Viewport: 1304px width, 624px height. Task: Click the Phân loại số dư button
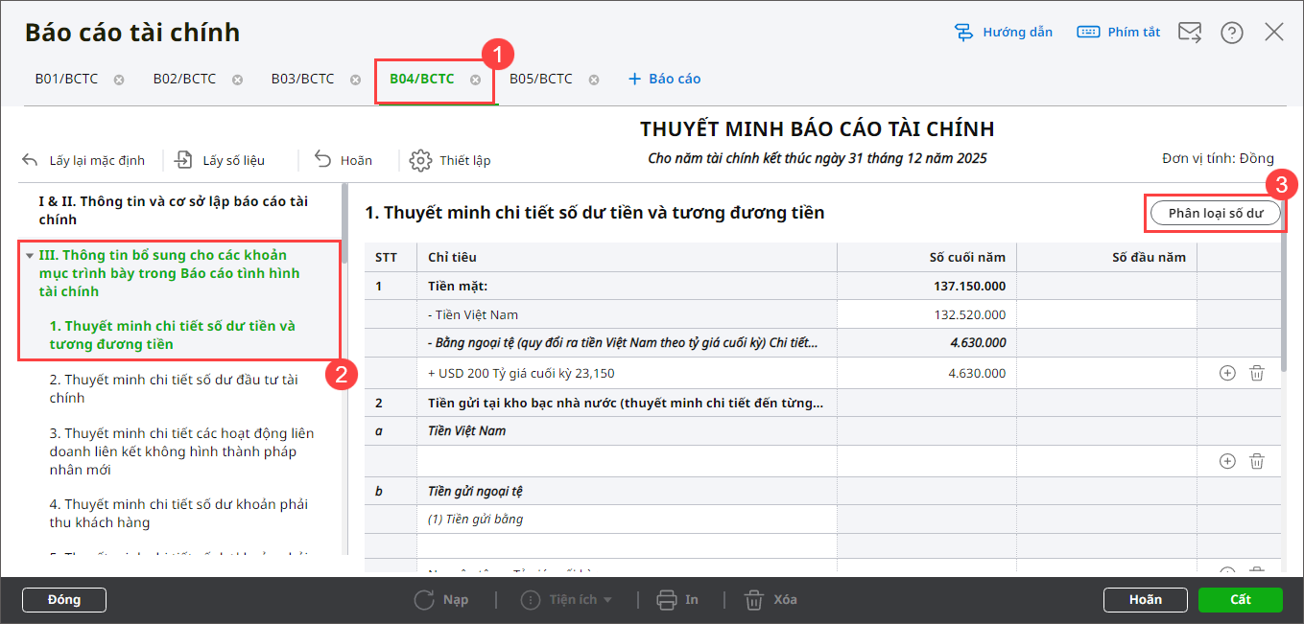(1214, 213)
